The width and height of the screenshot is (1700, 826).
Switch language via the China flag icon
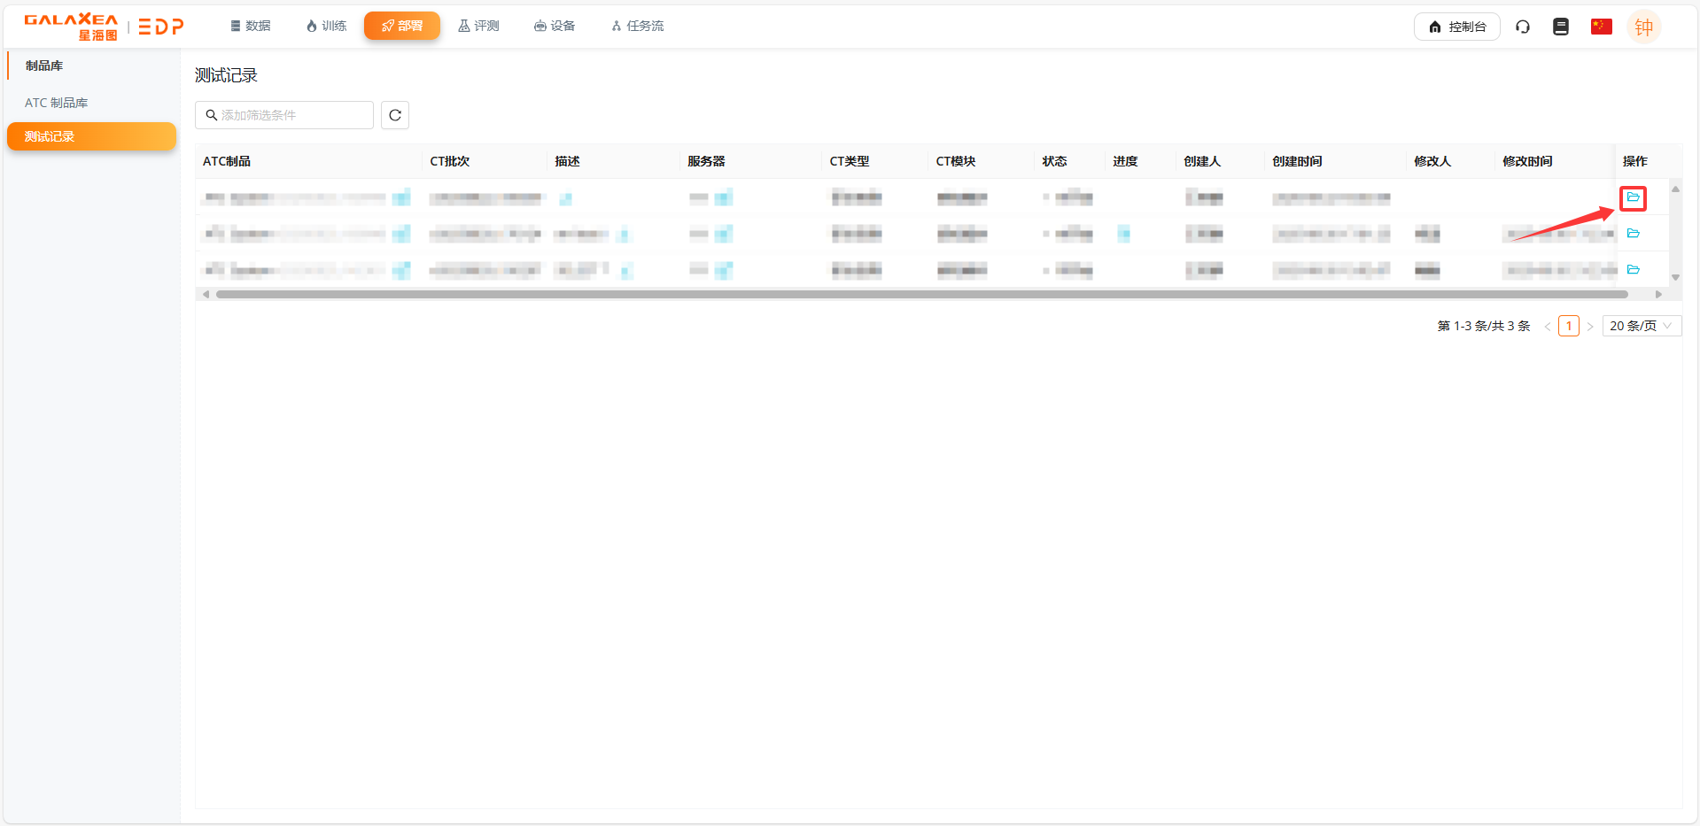(1601, 27)
